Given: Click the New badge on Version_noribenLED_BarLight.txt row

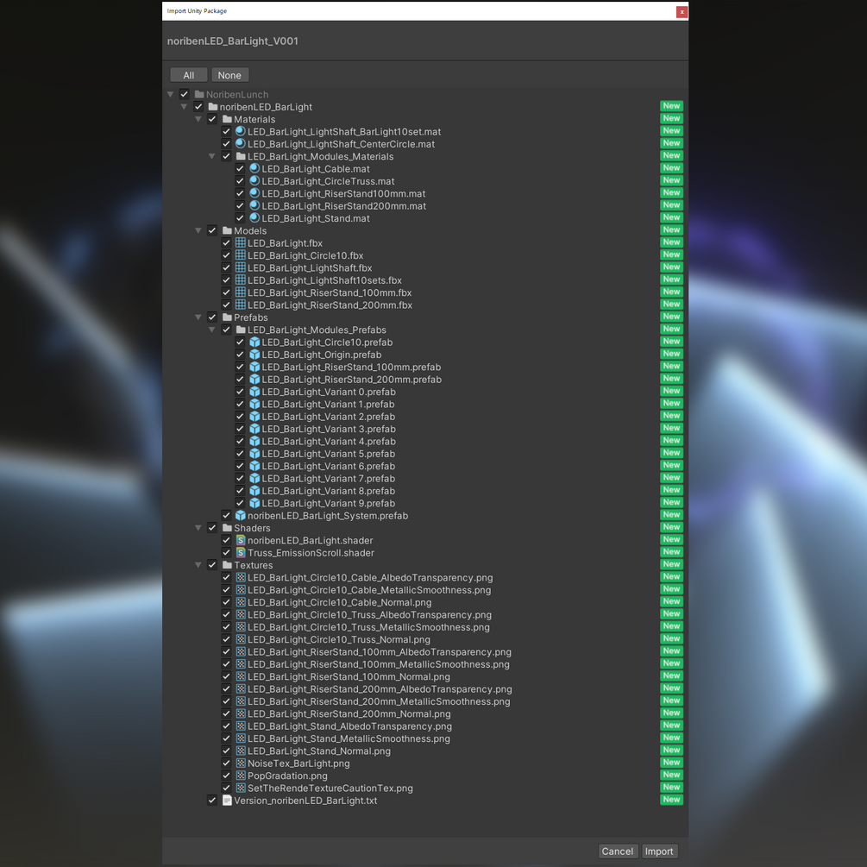Looking at the screenshot, I should click(x=671, y=800).
